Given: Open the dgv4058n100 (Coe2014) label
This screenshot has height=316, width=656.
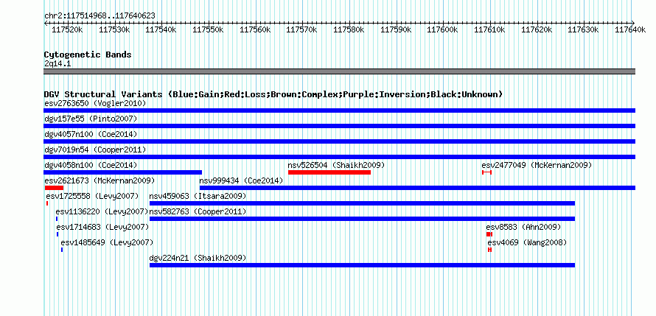Looking at the screenshot, I should click(x=91, y=165).
